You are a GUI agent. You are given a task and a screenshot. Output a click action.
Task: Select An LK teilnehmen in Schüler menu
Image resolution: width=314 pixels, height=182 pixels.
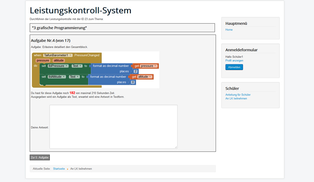tap(236, 99)
